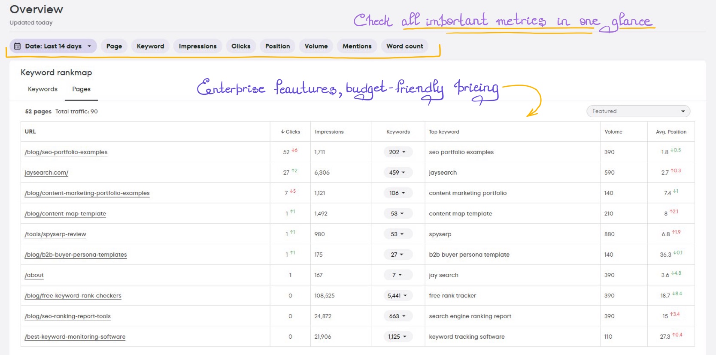Click 'jay search' top keyword cell
The image size is (716, 355).
coord(443,275)
